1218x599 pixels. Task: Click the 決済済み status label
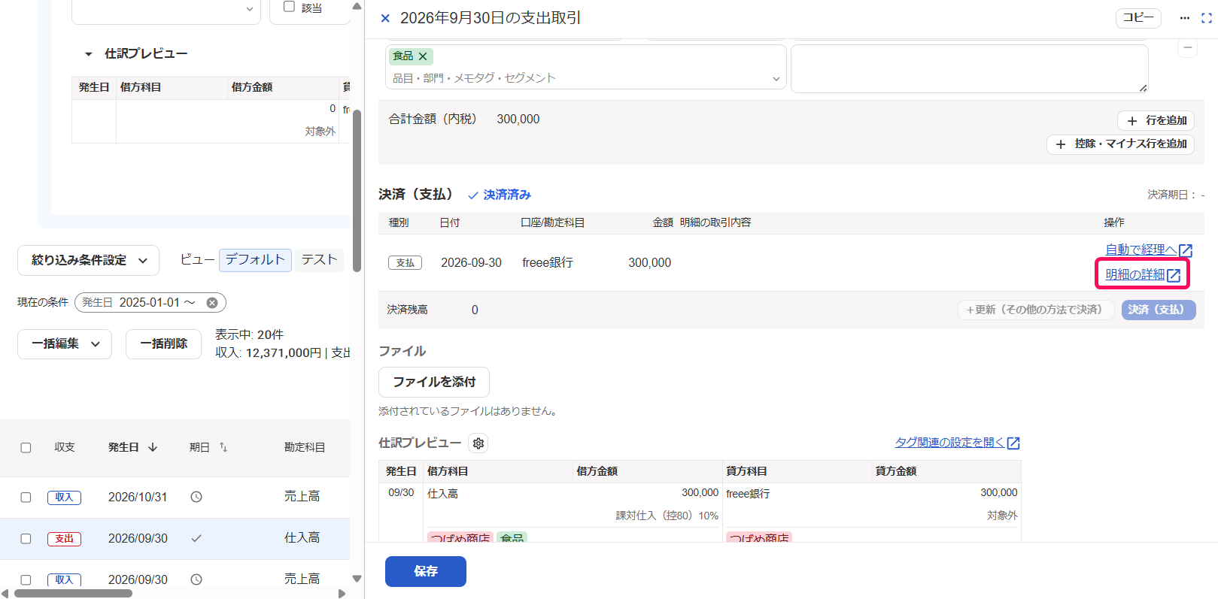[500, 195]
